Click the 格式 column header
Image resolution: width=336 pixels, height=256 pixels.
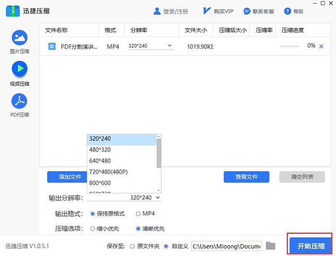pos(110,30)
